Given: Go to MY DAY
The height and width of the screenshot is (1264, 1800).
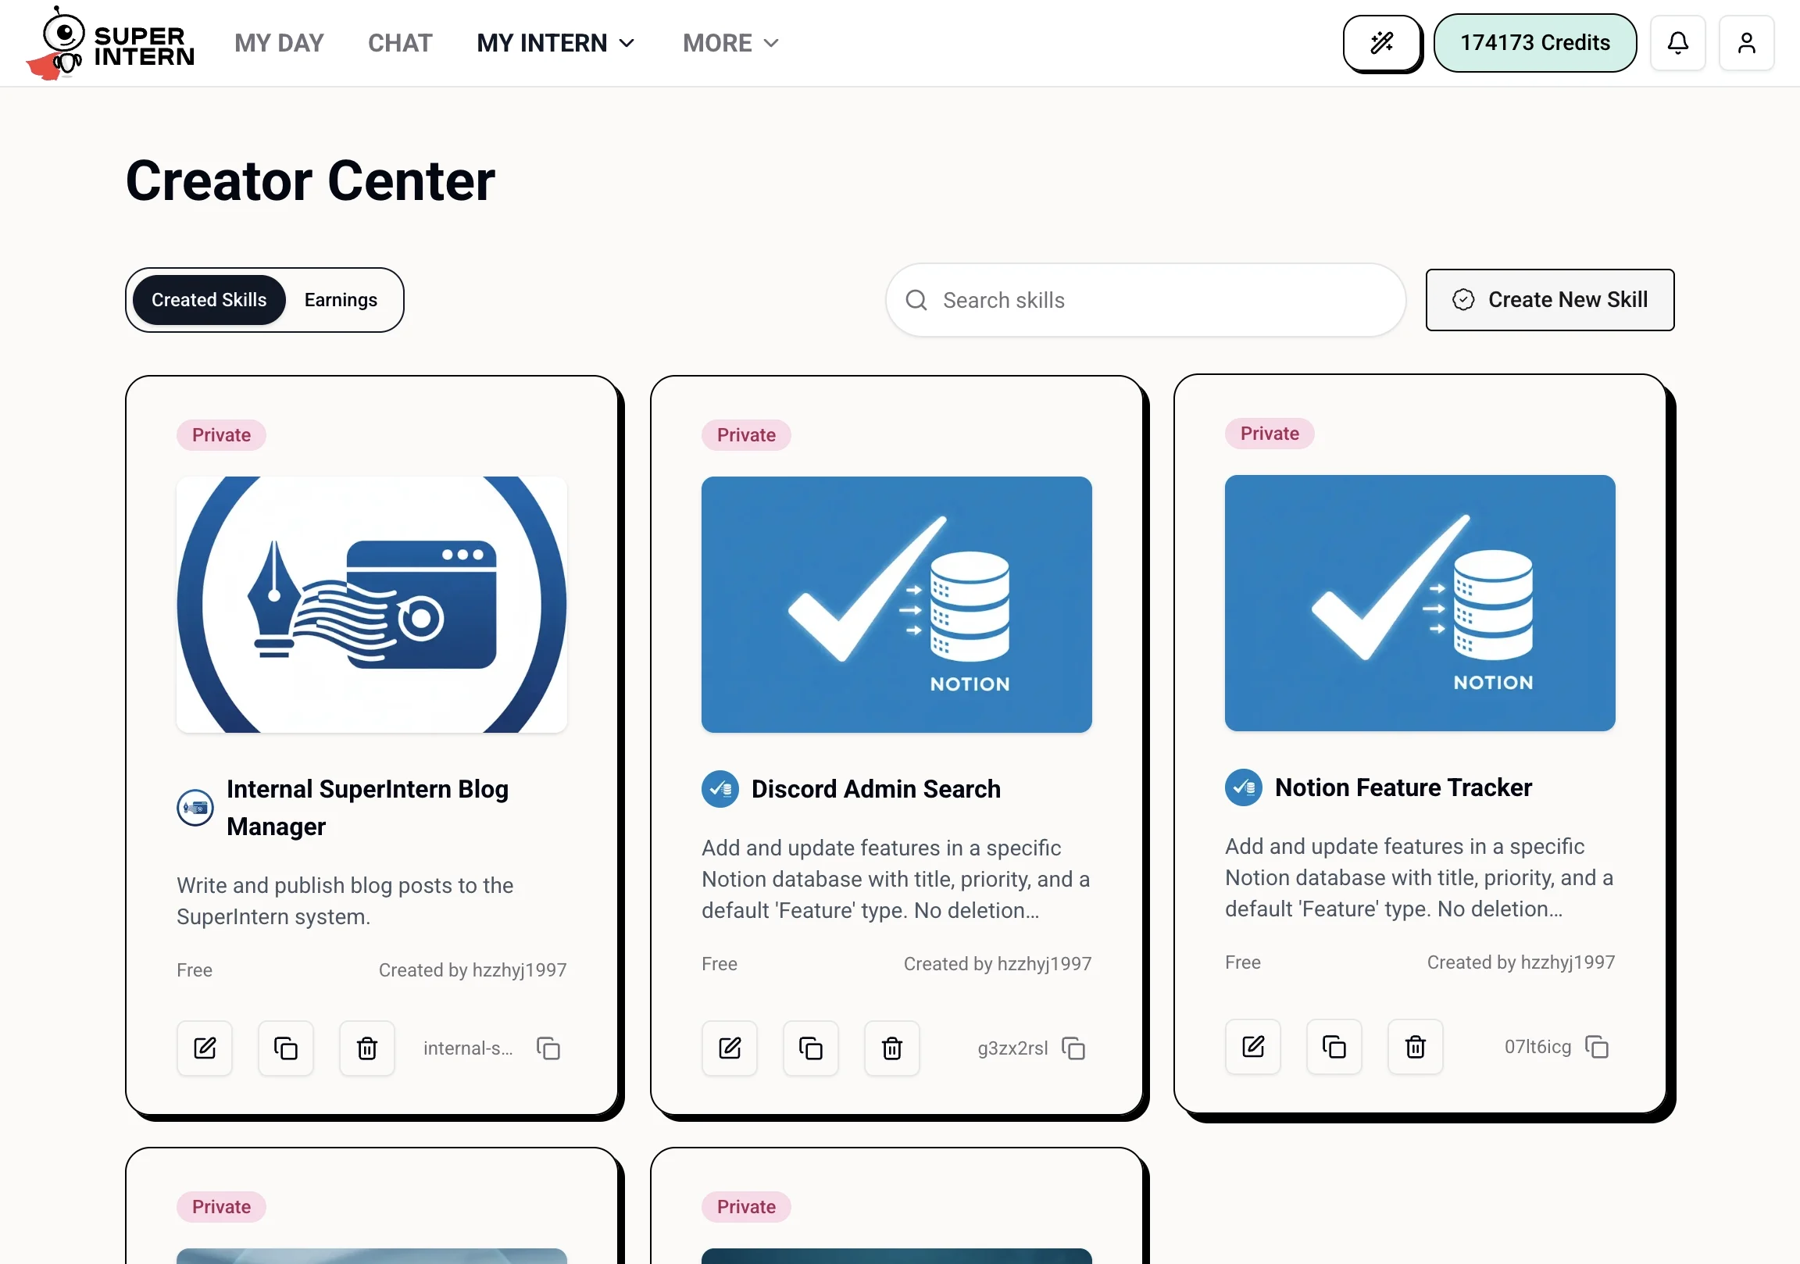Looking at the screenshot, I should (279, 43).
